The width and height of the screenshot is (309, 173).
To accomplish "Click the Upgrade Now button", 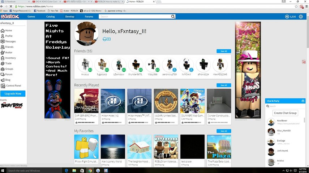I will pyautogui.click(x=13, y=94).
